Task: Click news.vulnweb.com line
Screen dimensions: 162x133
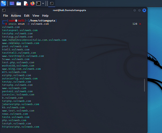Action: [15, 114]
